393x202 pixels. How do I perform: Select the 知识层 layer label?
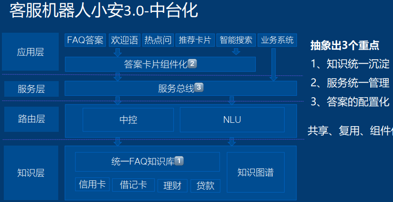pos(30,173)
